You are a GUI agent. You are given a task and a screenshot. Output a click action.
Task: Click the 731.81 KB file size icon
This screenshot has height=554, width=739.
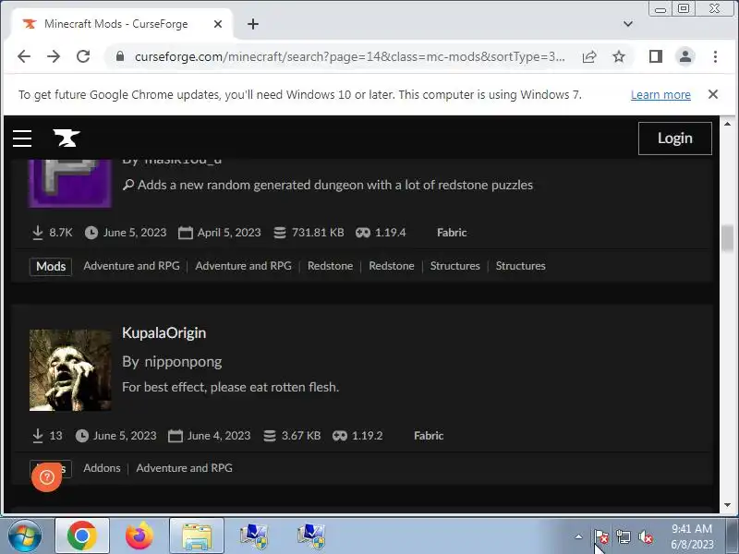click(x=280, y=233)
